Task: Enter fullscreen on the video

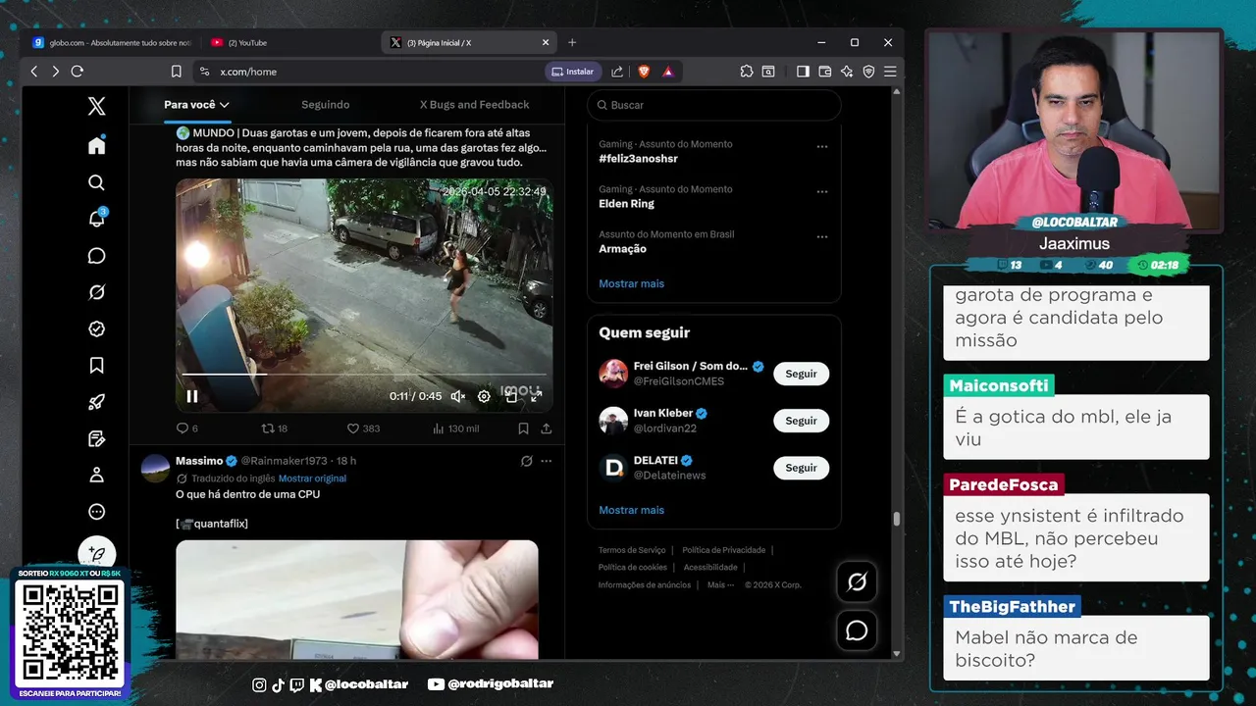Action: pyautogui.click(x=537, y=396)
